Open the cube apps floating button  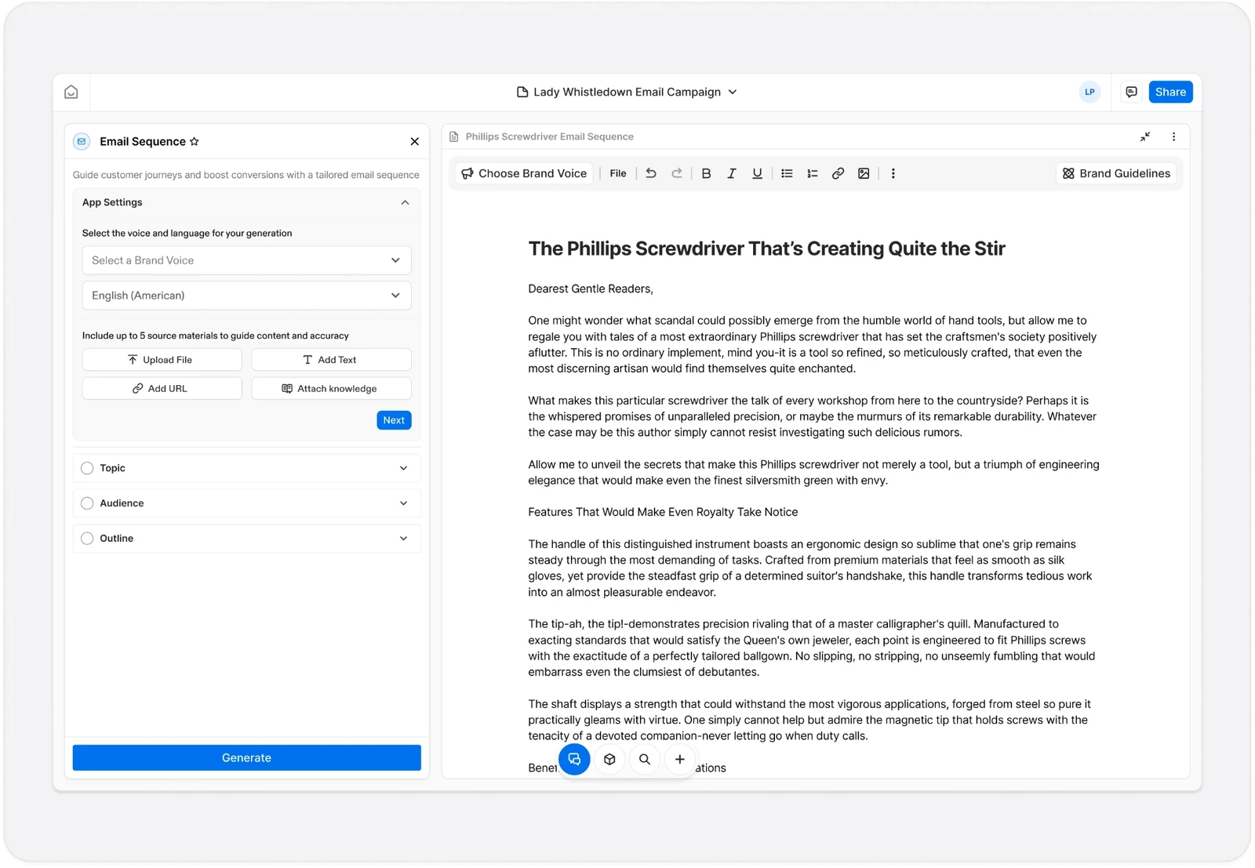[x=609, y=759]
